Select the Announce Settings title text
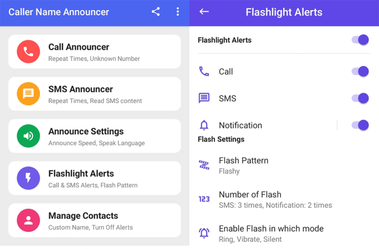379x249 pixels. 86,131
